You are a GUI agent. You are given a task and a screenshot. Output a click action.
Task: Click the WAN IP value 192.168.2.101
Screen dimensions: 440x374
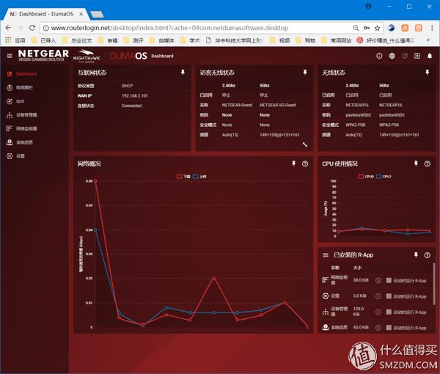coord(135,95)
